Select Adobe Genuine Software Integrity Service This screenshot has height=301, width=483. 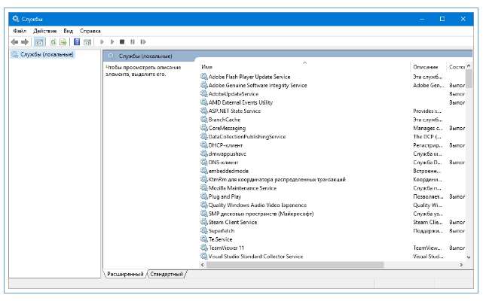tap(258, 85)
